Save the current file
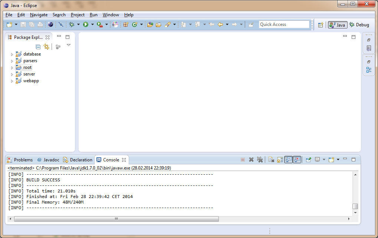 [x=23, y=24]
